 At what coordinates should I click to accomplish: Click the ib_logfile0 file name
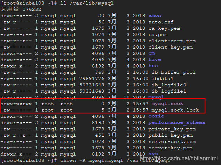point(169,85)
